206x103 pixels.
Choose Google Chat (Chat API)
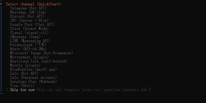[x=32, y=24]
